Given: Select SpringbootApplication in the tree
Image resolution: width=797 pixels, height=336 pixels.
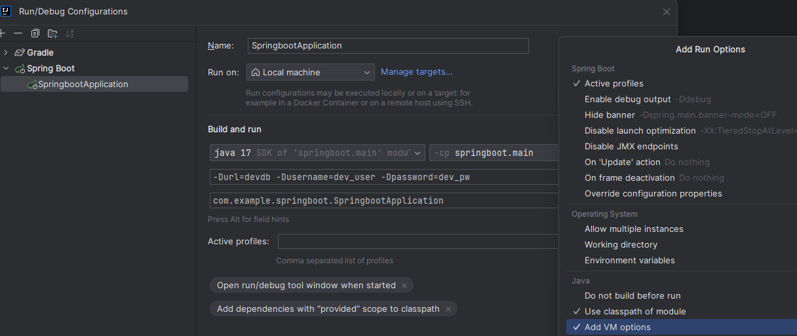Looking at the screenshot, I should click(94, 84).
